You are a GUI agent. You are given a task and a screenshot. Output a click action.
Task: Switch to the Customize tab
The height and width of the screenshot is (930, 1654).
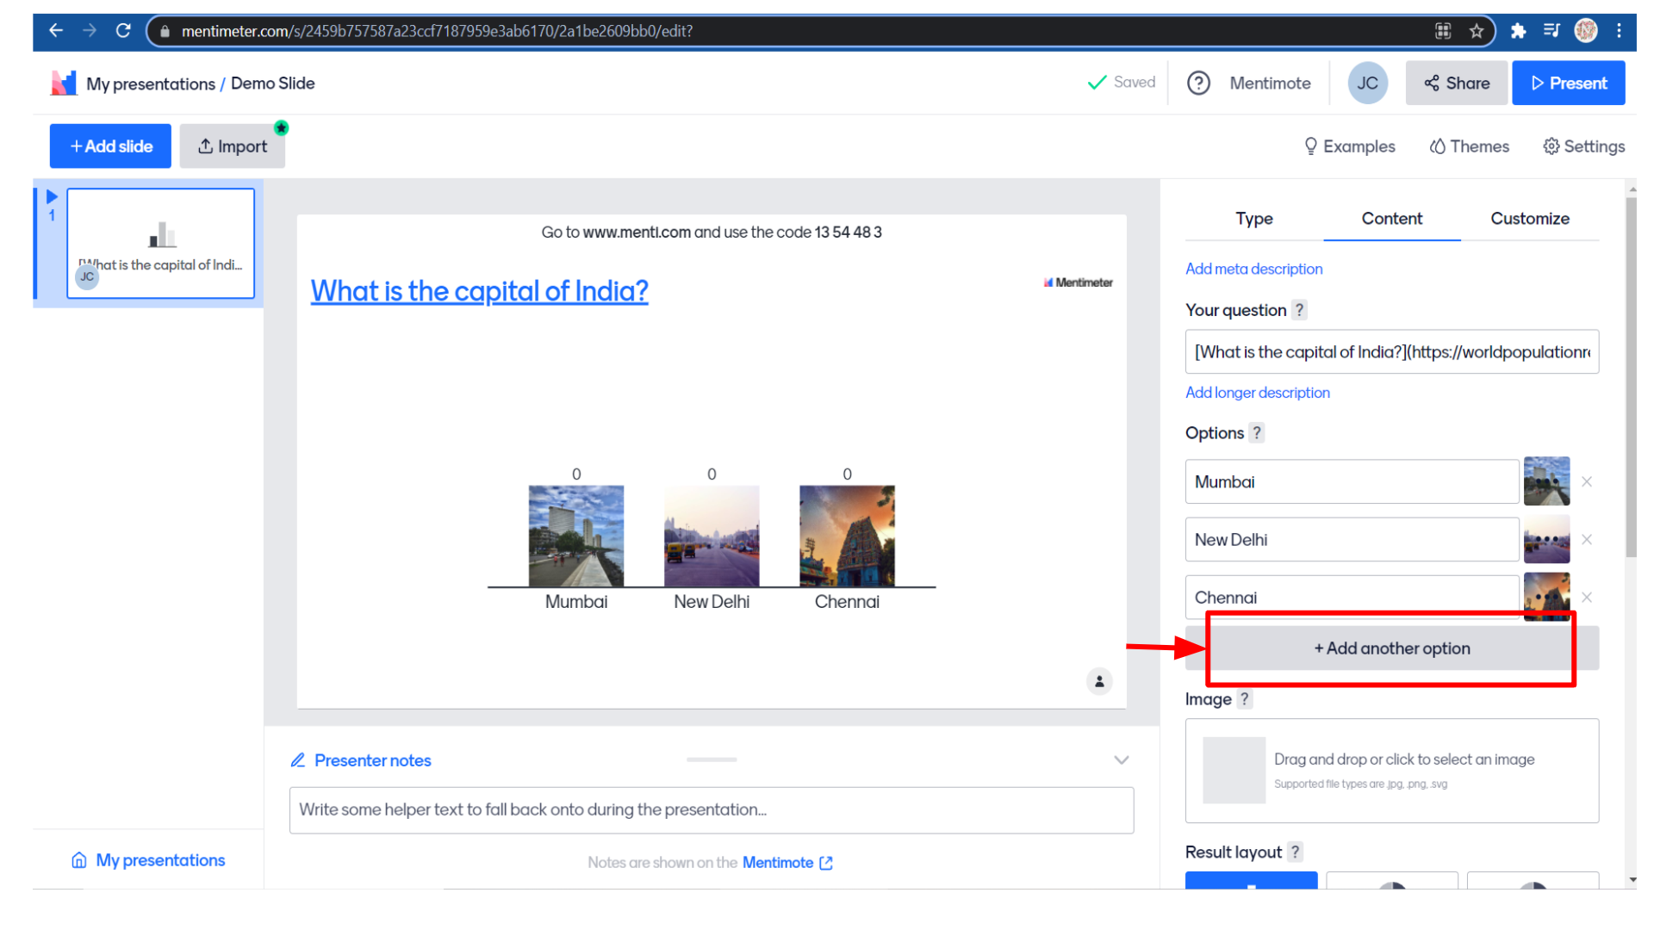click(1529, 219)
